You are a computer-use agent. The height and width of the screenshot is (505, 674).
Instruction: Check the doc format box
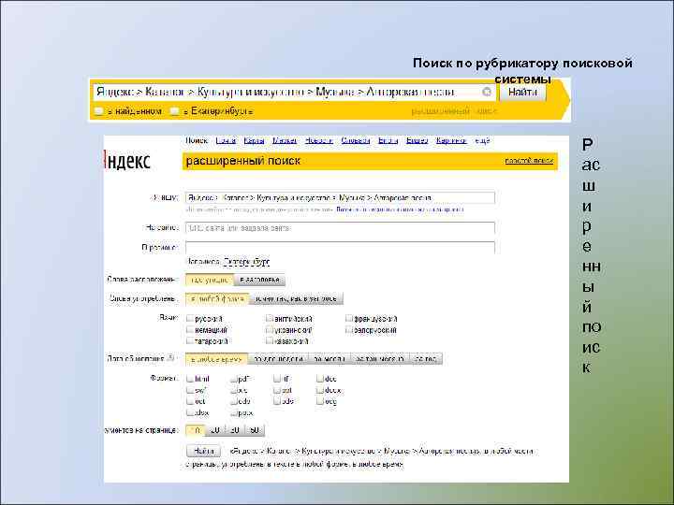[320, 379]
